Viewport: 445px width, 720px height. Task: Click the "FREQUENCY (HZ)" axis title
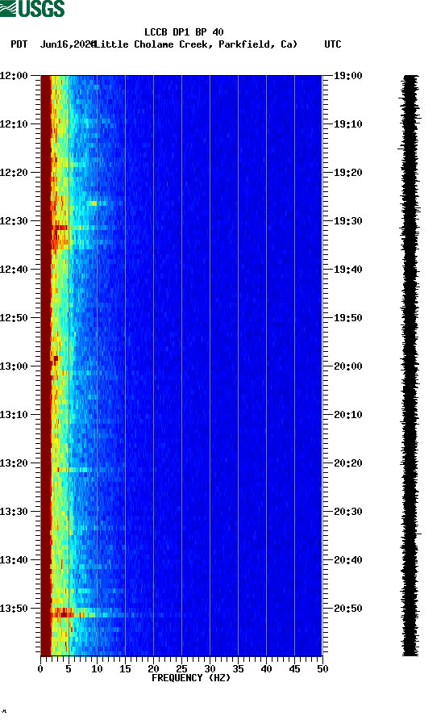[191, 678]
